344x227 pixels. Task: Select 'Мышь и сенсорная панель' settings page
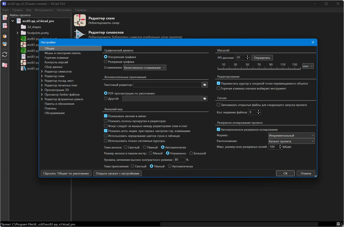62,53
